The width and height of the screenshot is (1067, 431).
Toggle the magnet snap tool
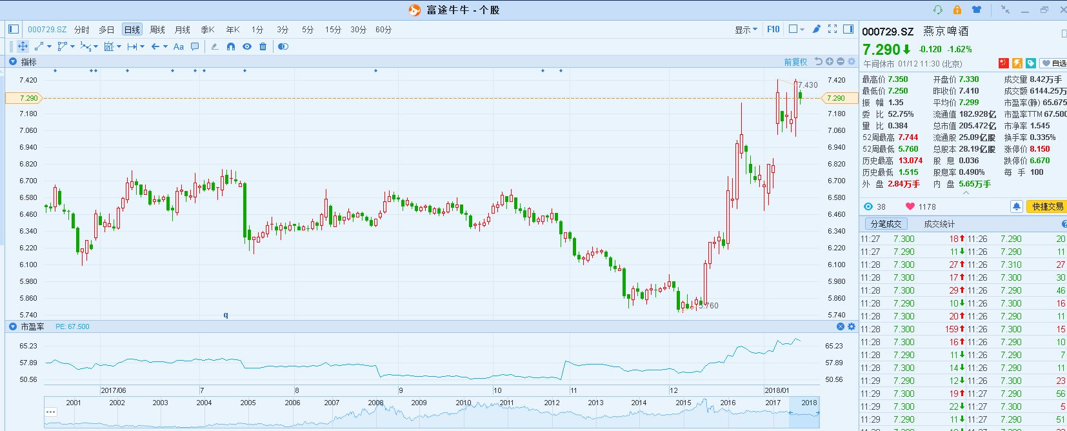(x=231, y=46)
